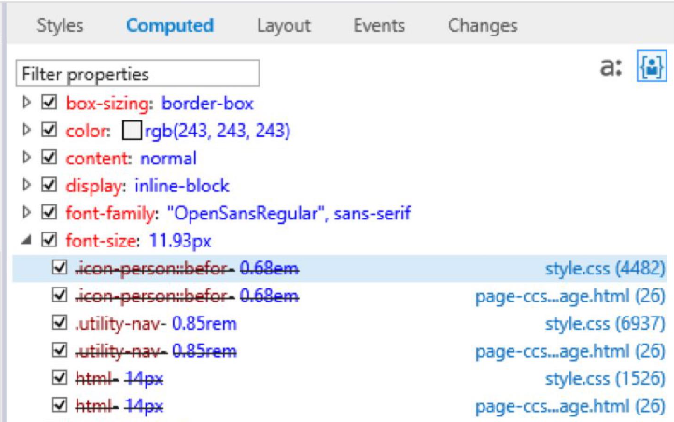The width and height of the screenshot is (674, 422).
Task: Toggle the display user styles icon
Action: (652, 66)
